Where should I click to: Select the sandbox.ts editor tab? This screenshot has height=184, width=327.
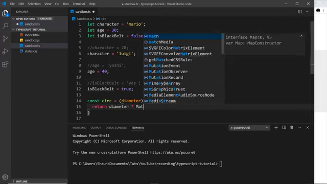[x=83, y=12]
